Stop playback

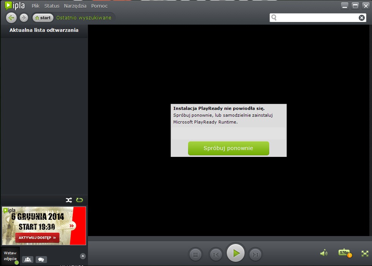point(196,255)
